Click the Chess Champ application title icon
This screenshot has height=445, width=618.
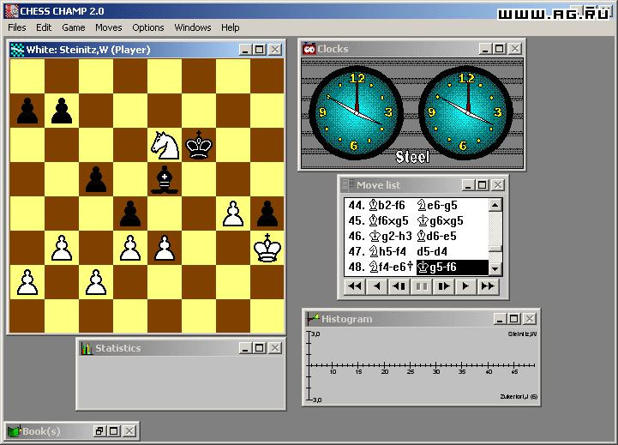tap(11, 11)
